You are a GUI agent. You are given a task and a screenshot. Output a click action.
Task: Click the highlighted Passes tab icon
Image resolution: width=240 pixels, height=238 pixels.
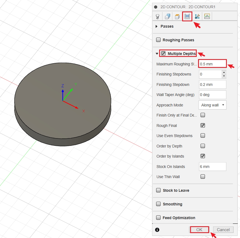click(x=187, y=16)
